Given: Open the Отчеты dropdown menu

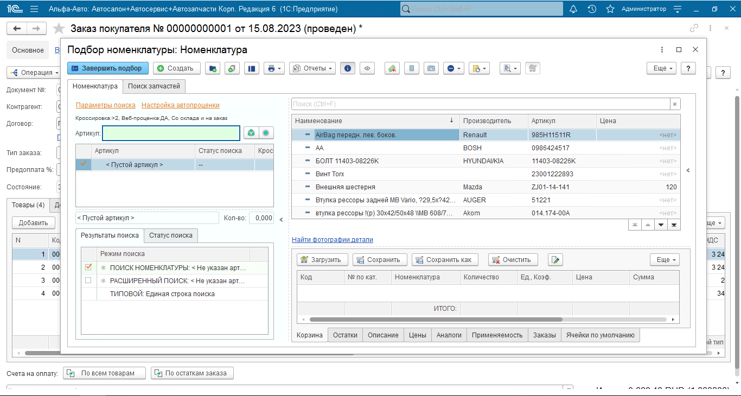Looking at the screenshot, I should point(312,68).
